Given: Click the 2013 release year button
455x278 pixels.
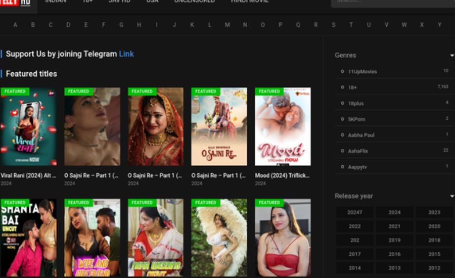Looking at the screenshot, I should 395,268.
